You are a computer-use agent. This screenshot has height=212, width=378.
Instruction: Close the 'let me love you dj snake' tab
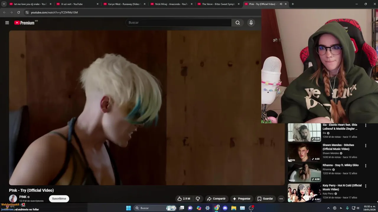point(50,4)
